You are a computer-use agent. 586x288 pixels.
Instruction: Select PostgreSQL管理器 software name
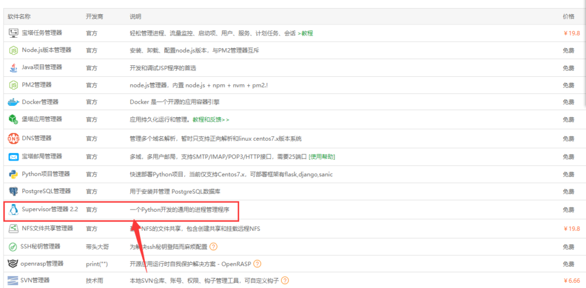point(46,191)
